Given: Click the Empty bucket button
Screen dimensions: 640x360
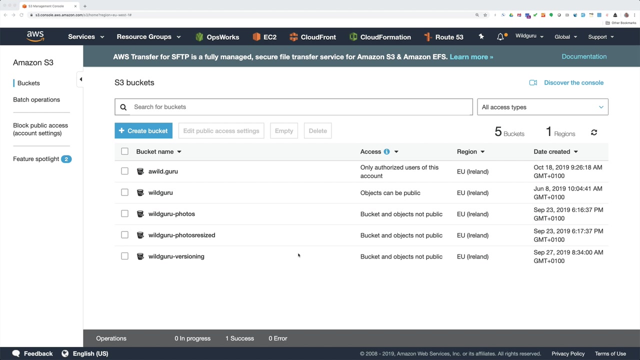Looking at the screenshot, I should tap(284, 131).
